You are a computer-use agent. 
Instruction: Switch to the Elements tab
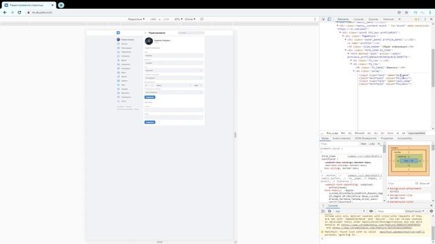[343, 19]
